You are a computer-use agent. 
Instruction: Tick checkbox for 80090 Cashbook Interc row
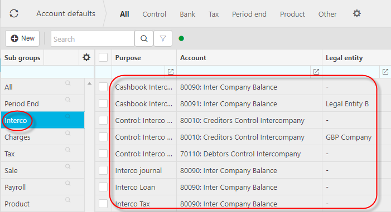pyautogui.click(x=103, y=87)
